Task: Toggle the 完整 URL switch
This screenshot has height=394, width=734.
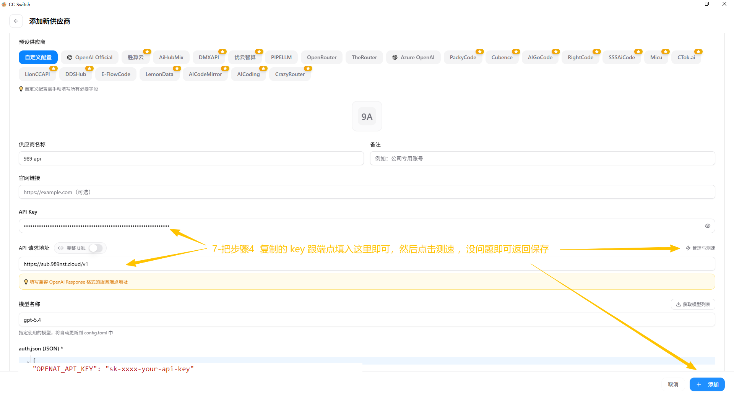Action: click(96, 248)
